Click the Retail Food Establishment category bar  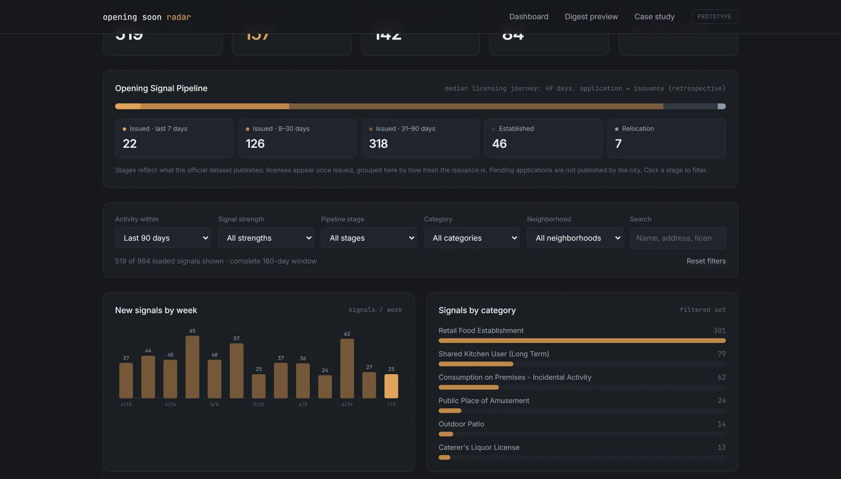[582, 341]
